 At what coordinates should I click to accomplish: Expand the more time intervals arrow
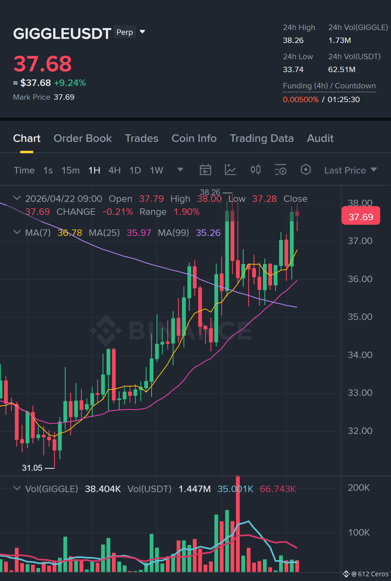pyautogui.click(x=180, y=170)
